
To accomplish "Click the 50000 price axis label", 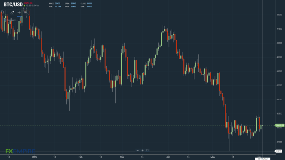I will (x=280, y=15).
